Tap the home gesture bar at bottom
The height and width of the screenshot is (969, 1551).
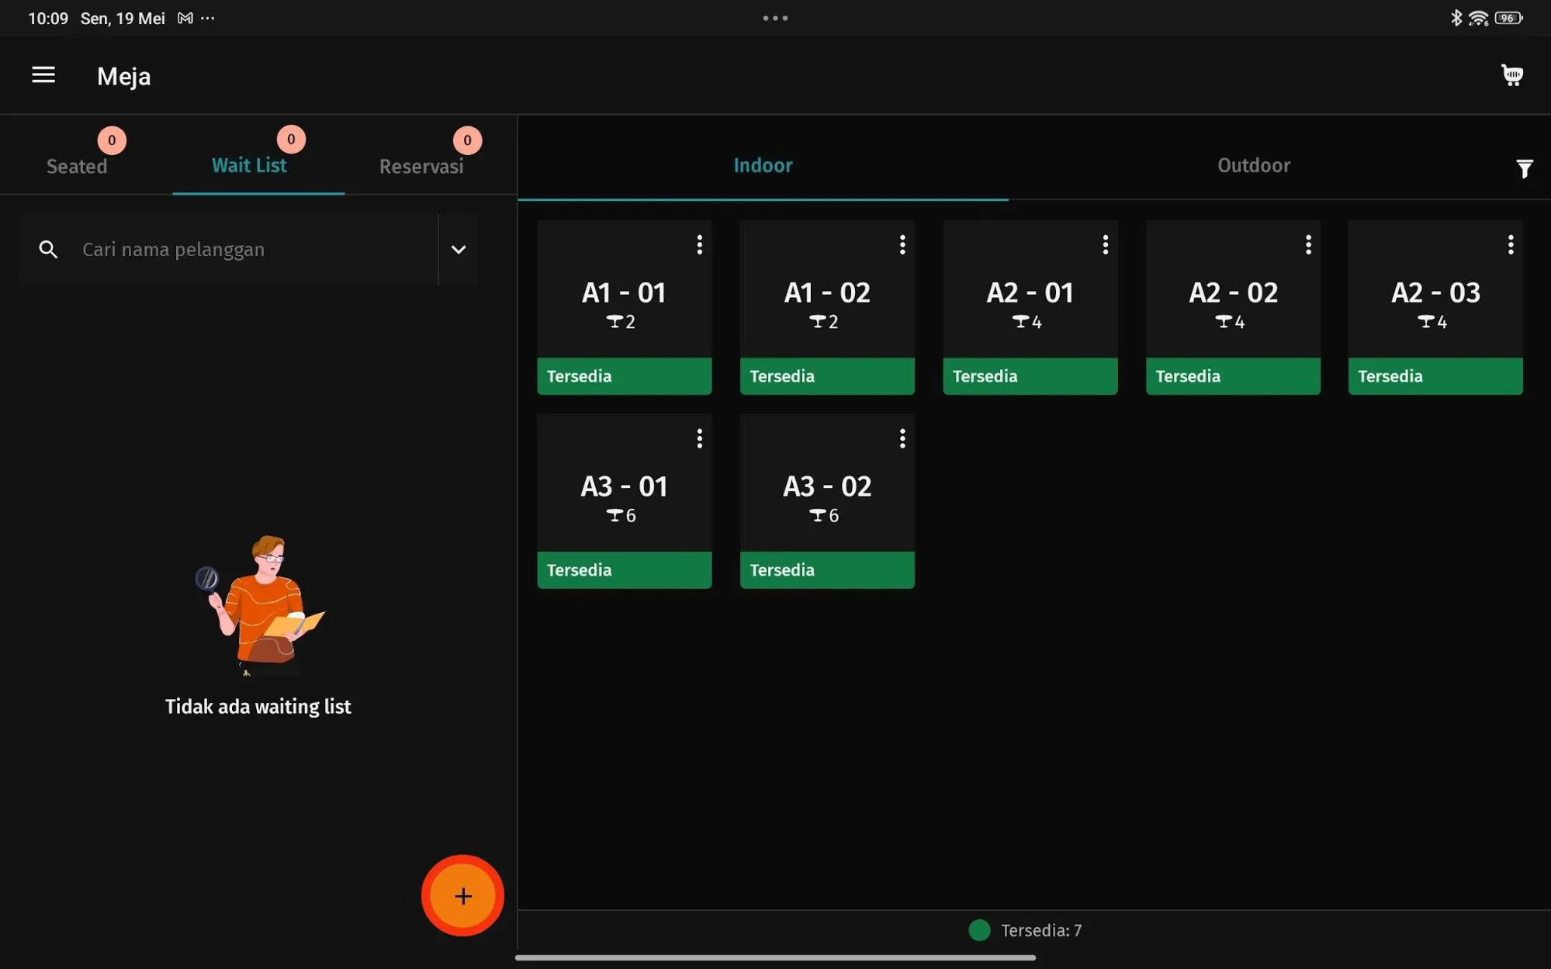tap(775, 957)
